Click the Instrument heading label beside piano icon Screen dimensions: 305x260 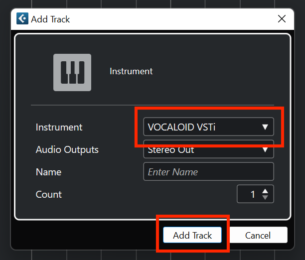[x=131, y=71]
